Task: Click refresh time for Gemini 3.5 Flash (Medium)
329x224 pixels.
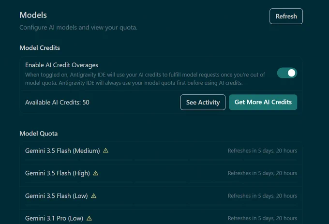Action: click(x=262, y=151)
